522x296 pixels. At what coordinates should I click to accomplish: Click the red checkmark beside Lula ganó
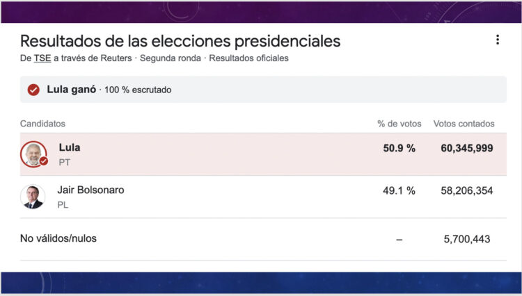(x=33, y=90)
